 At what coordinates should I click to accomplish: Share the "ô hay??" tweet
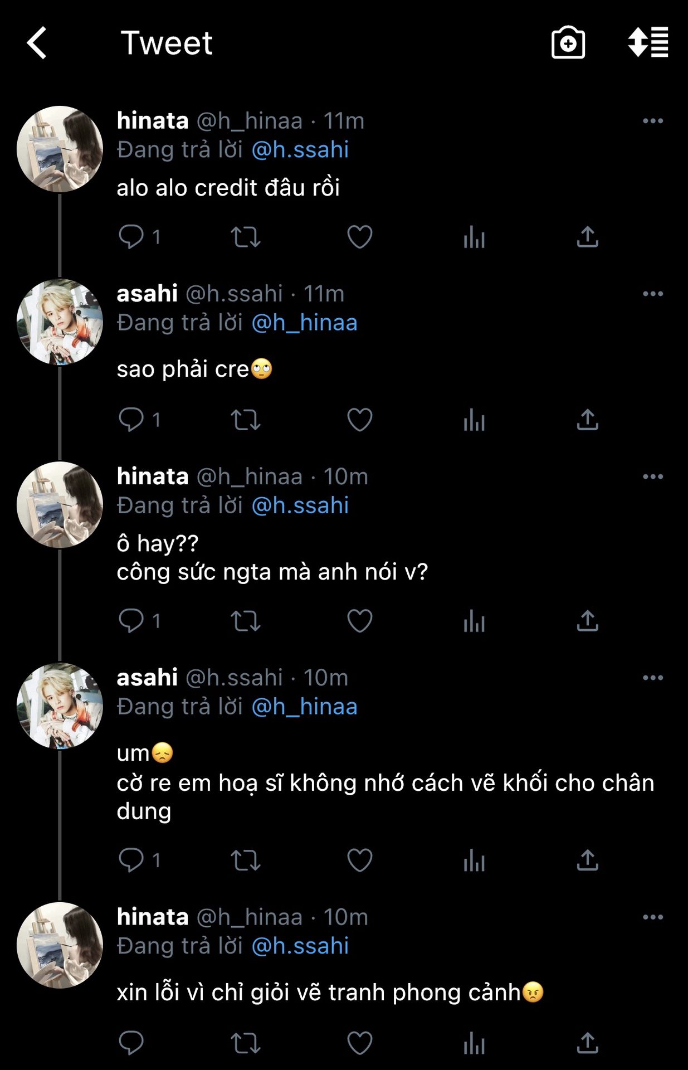click(x=587, y=621)
